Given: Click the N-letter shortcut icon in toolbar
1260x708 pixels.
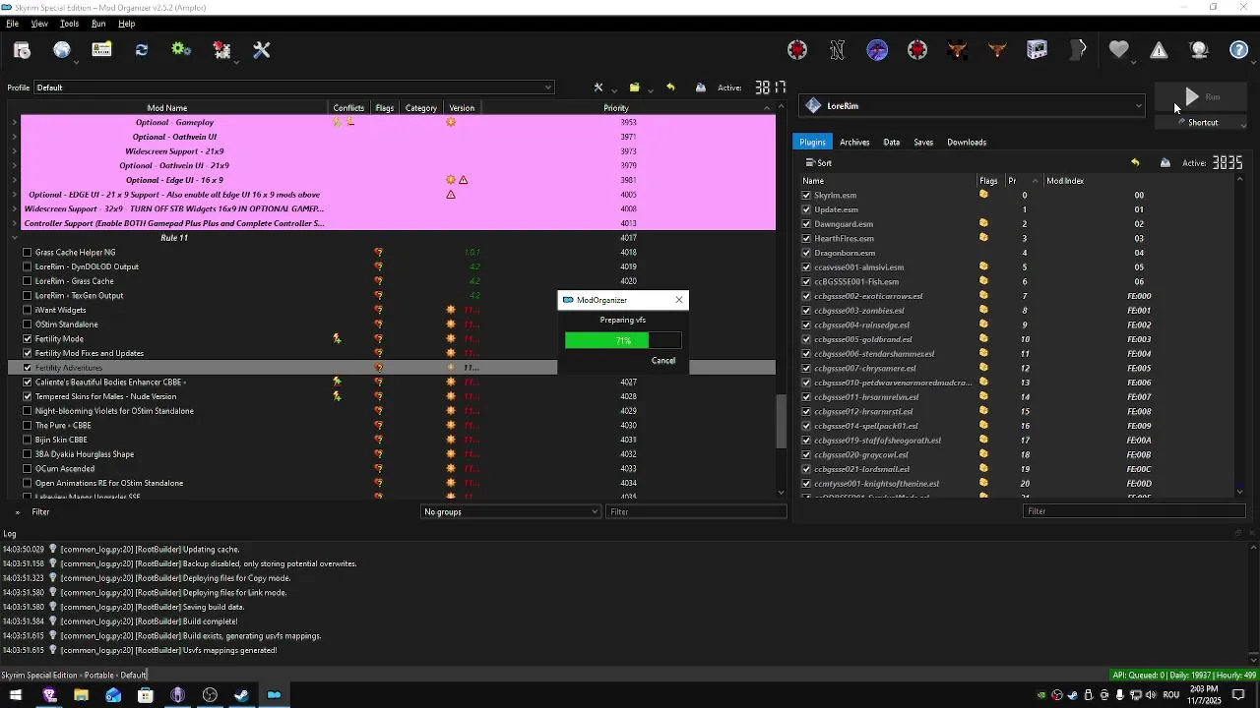Looking at the screenshot, I should [x=838, y=50].
